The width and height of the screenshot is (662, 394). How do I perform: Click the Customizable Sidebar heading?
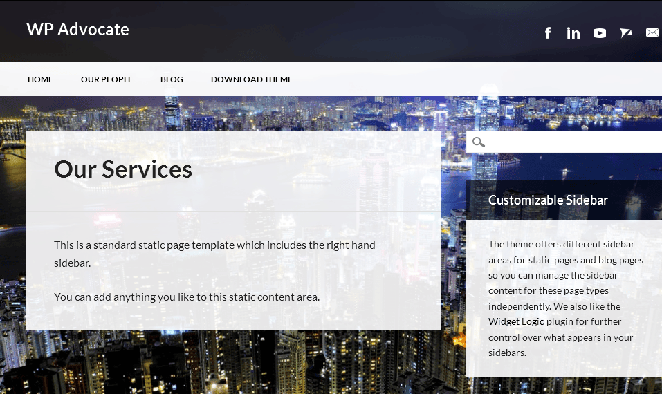click(x=548, y=200)
